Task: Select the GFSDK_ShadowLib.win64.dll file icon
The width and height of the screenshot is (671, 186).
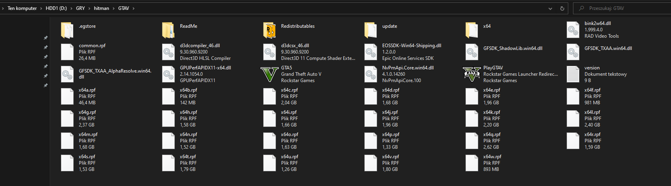Action: pyautogui.click(x=471, y=52)
